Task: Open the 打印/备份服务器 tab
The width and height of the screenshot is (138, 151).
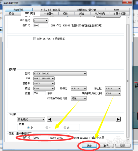Action: 51,10
